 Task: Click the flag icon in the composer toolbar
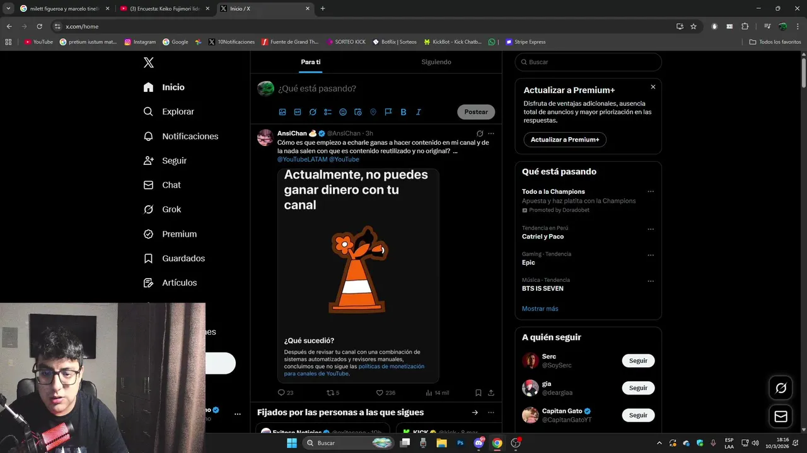click(x=388, y=112)
